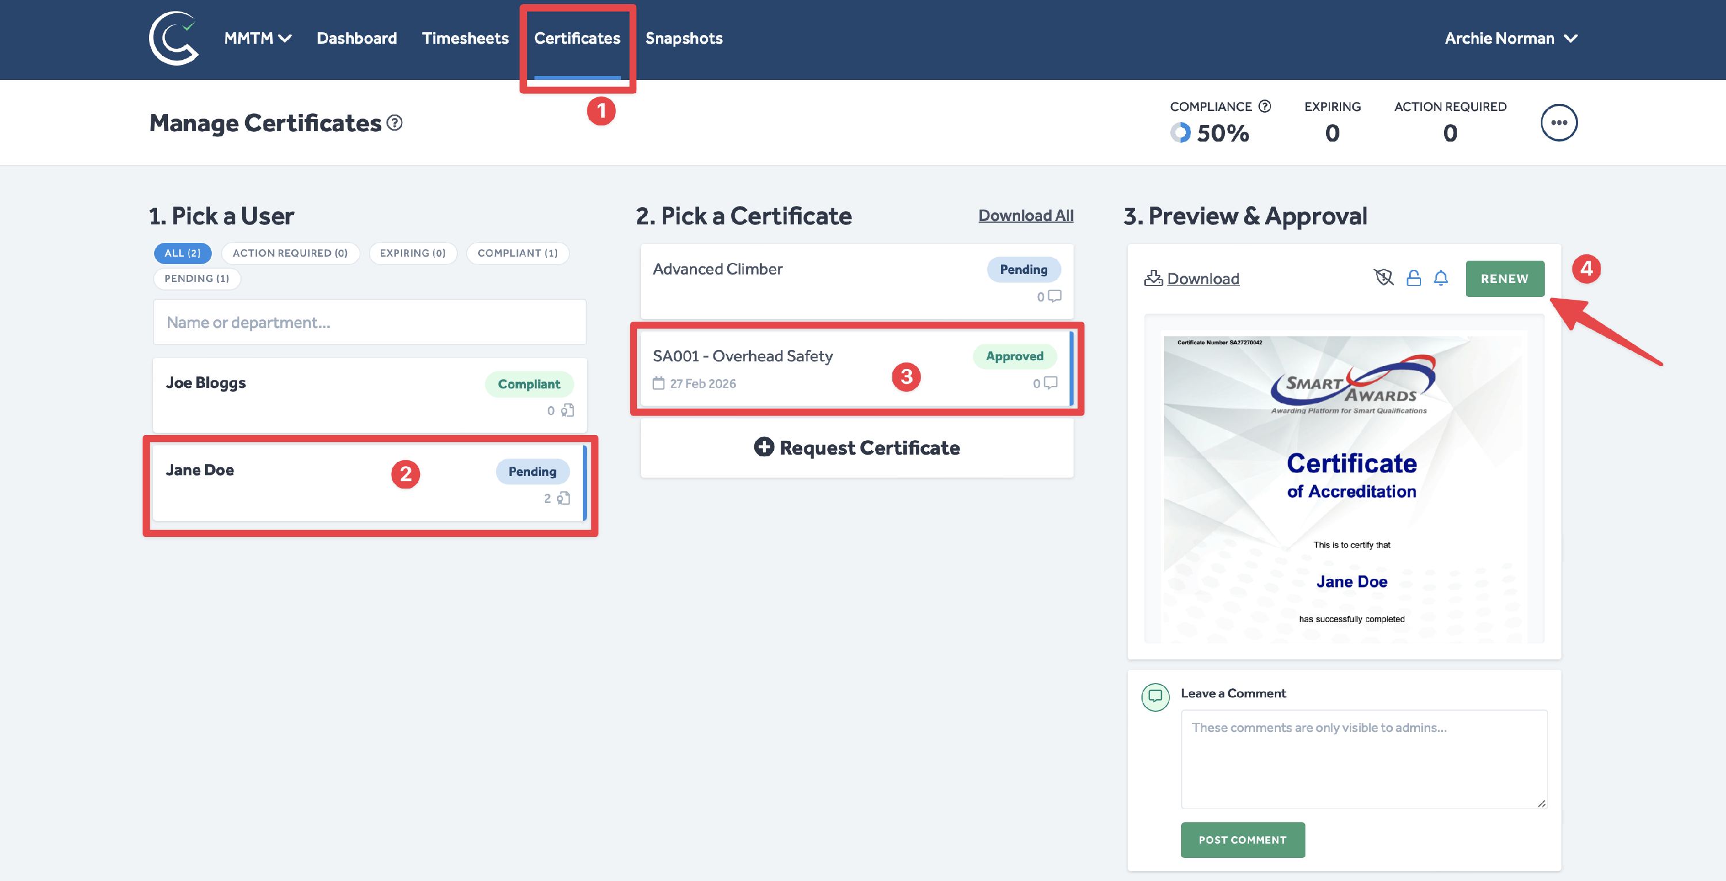Viewport: 1726px width, 881px height.
Task: Click comment icon on Advanced Climber card
Action: tap(1054, 295)
